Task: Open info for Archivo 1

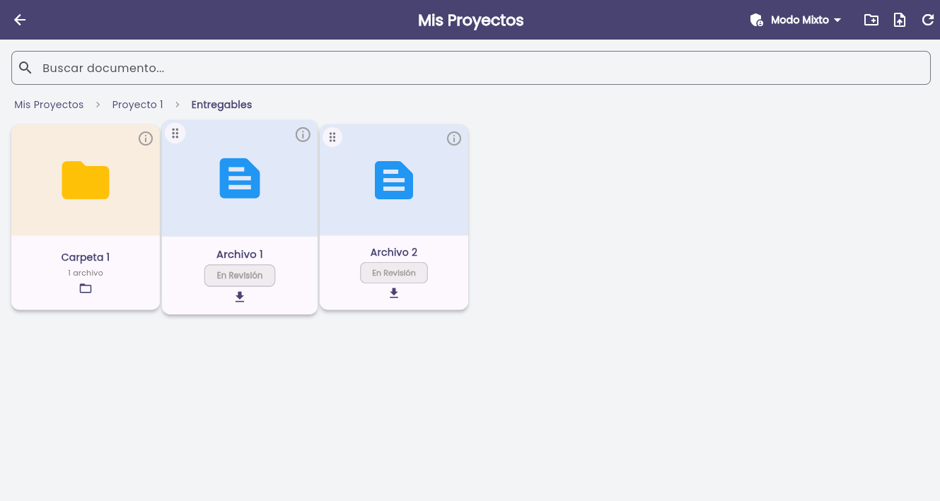Action: click(x=303, y=134)
